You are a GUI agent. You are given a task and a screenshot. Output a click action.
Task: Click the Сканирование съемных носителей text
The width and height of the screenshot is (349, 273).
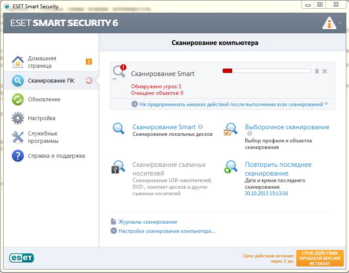point(169,169)
